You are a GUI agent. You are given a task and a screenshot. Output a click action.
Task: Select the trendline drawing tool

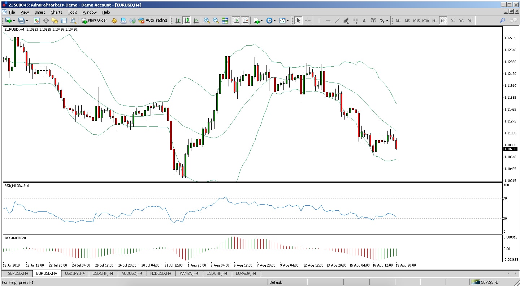tap(337, 21)
